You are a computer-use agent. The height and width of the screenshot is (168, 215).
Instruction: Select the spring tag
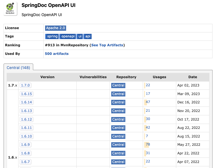click(x=52, y=36)
